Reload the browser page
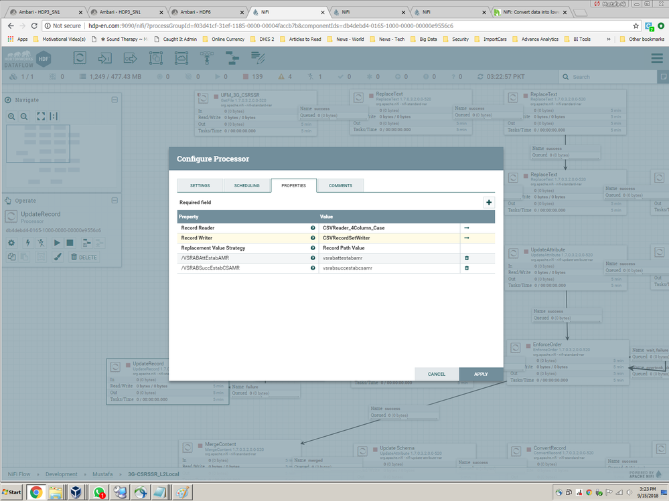The width and height of the screenshot is (669, 501). [34, 26]
